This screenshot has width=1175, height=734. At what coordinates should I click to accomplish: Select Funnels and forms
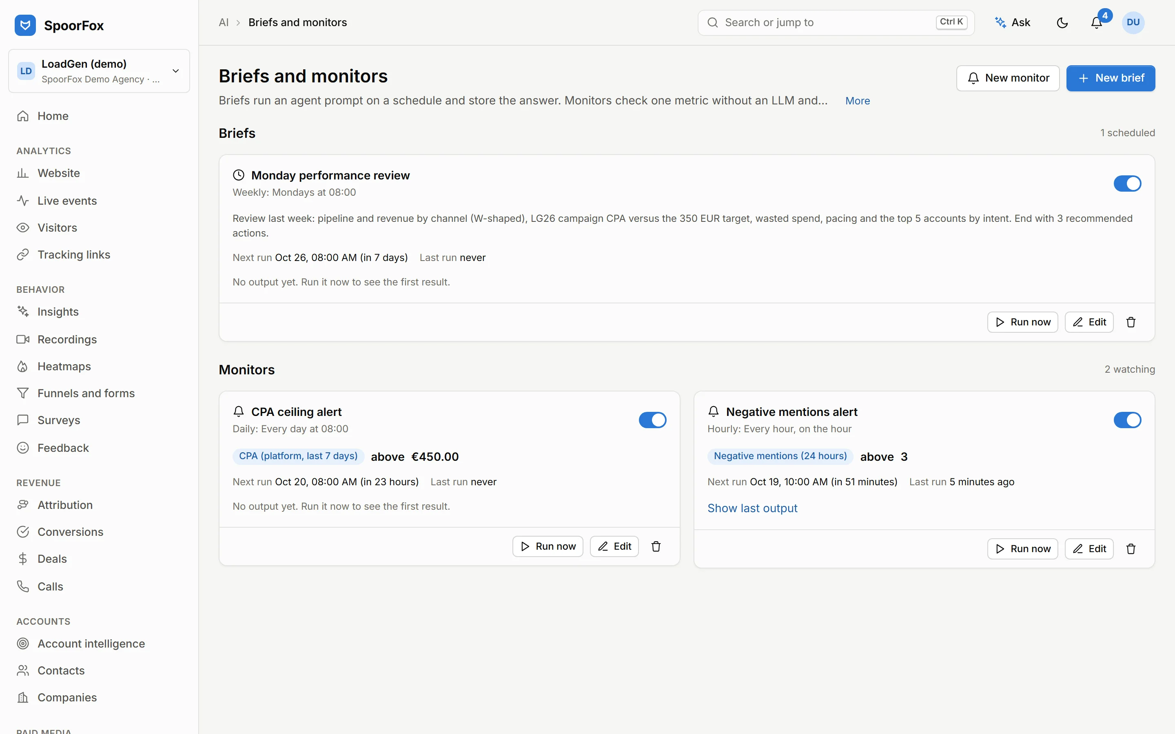tap(99, 393)
